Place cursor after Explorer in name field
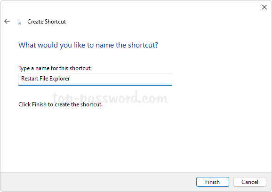 [x=70, y=79]
